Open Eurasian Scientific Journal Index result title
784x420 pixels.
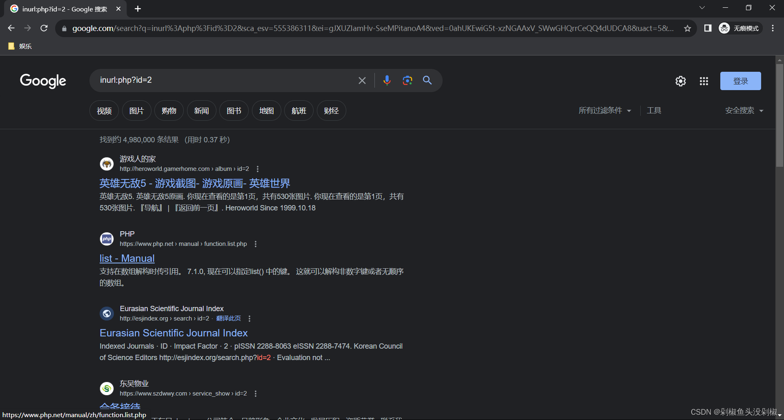[174, 333]
